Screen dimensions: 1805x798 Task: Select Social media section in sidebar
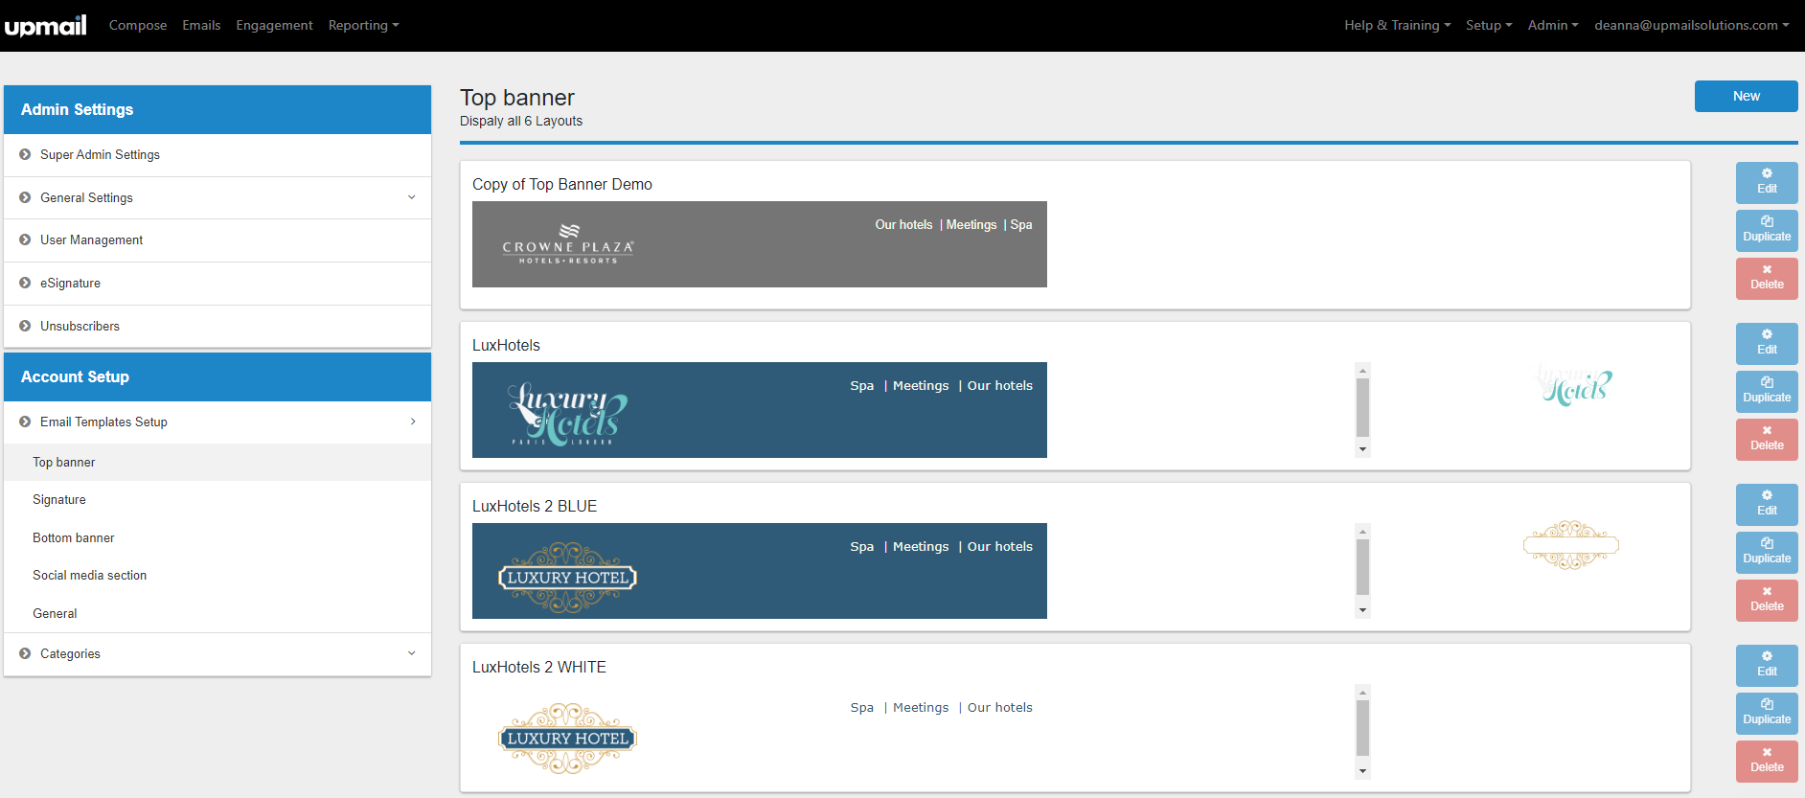pos(217,575)
